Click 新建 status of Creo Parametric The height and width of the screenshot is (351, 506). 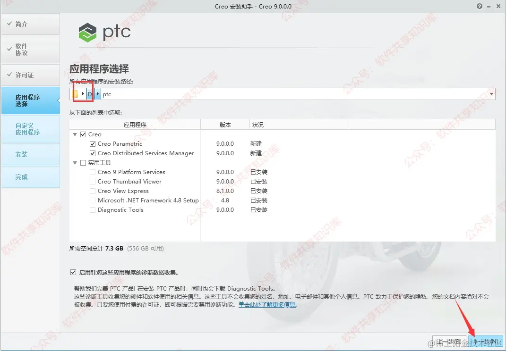click(x=256, y=144)
